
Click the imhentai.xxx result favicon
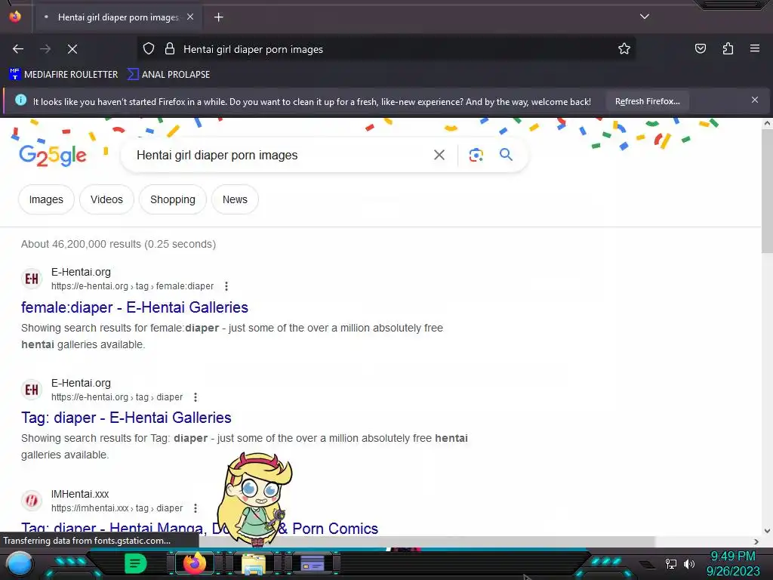32,501
